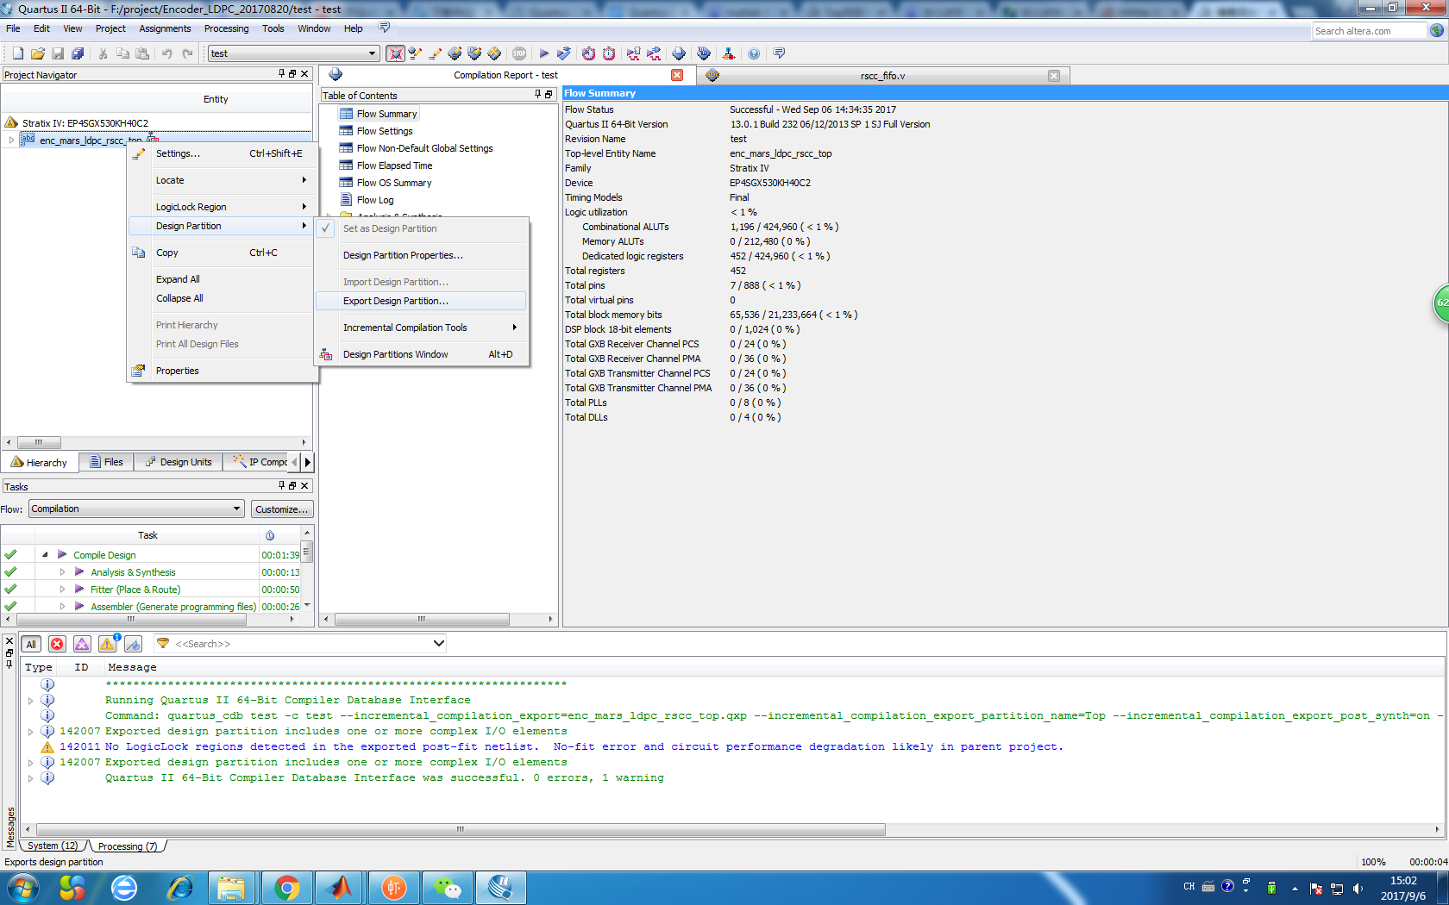
Task: Select Export Design Partition menu item
Action: (x=421, y=301)
